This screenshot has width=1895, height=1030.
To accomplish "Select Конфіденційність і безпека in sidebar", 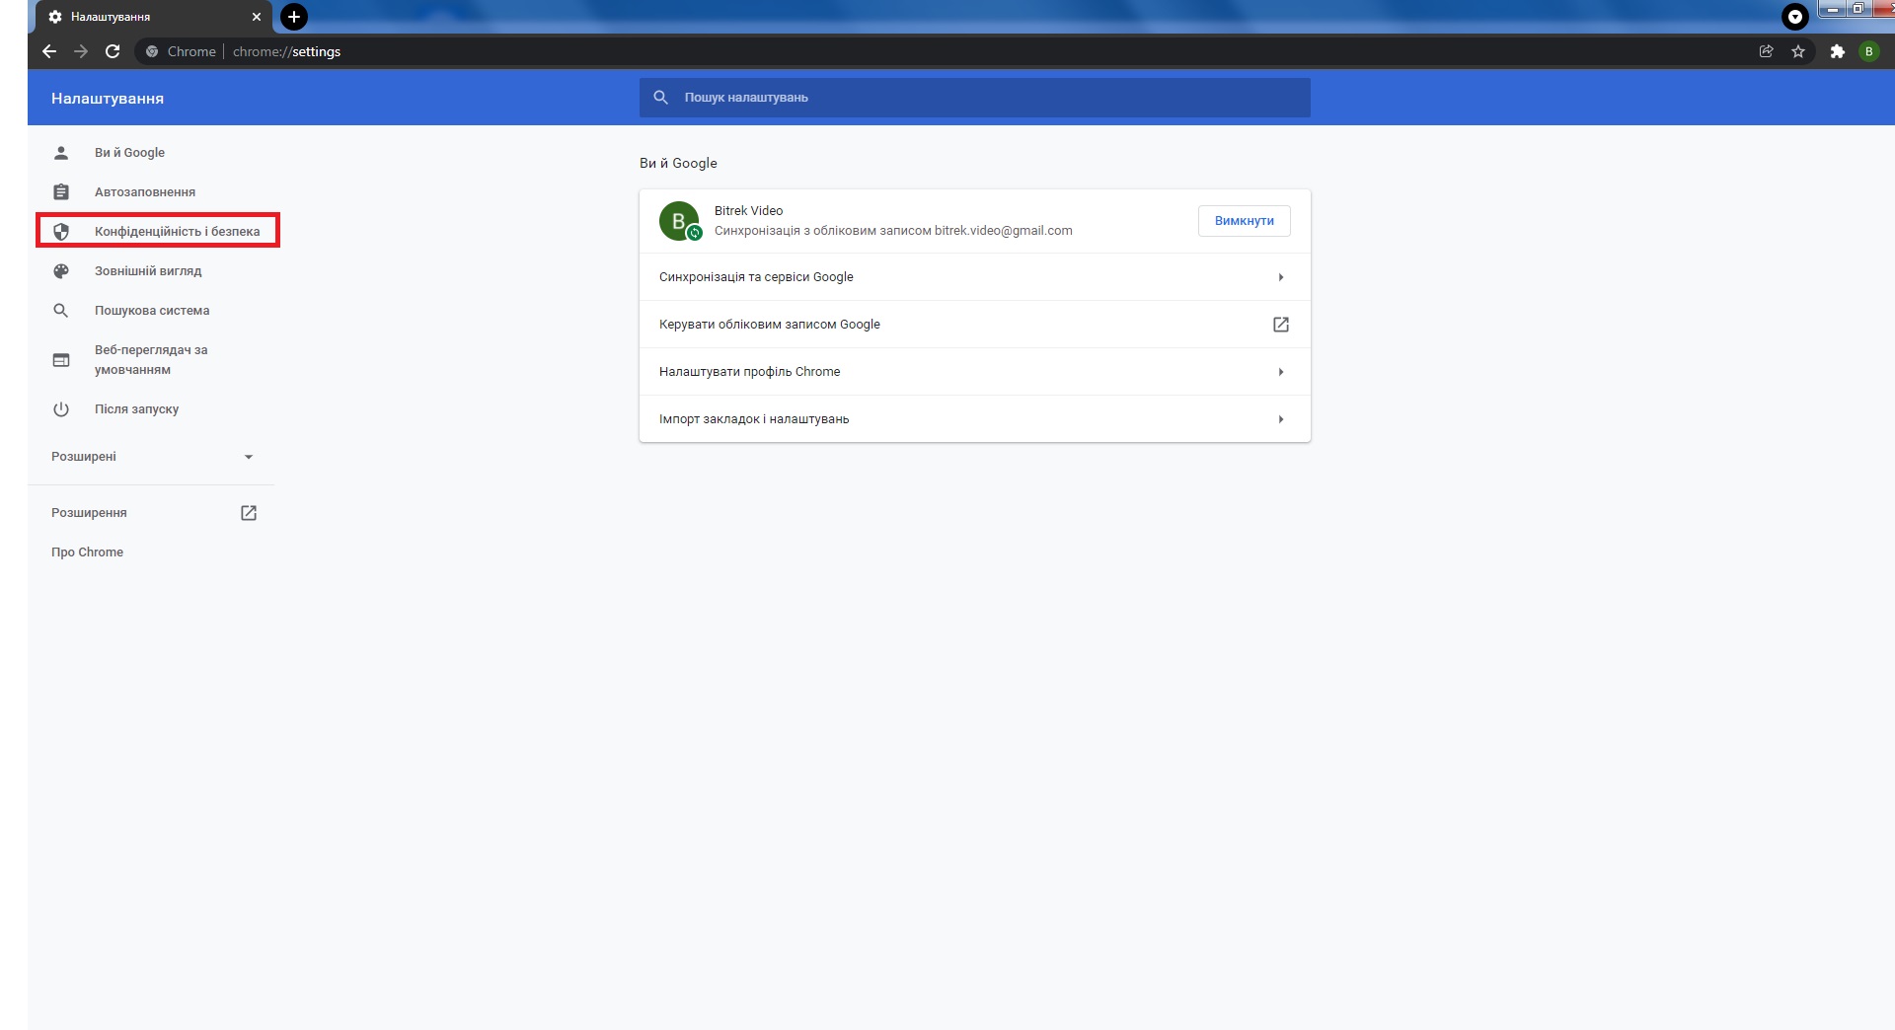I will pyautogui.click(x=177, y=232).
